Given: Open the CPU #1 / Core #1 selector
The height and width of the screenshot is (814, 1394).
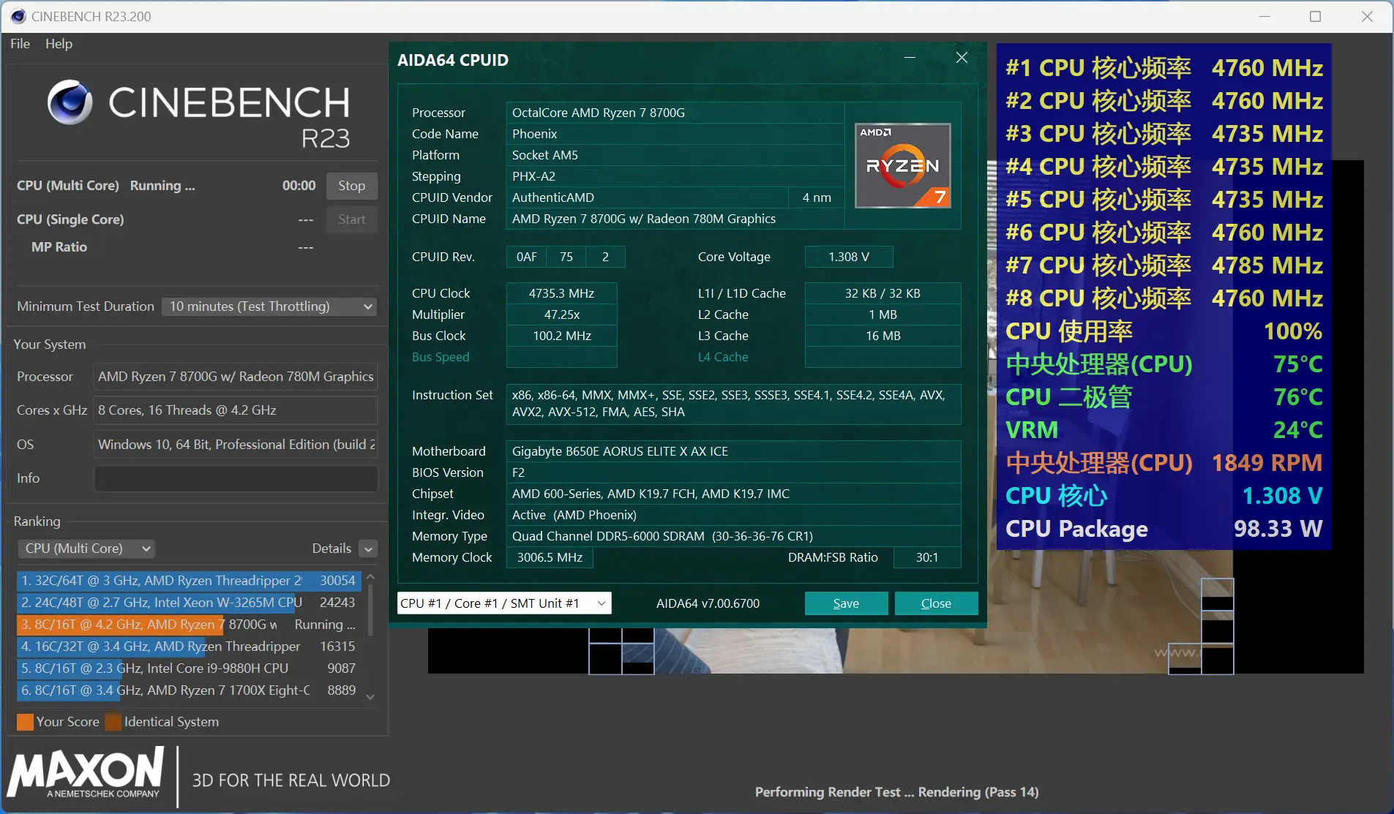Looking at the screenshot, I should pyautogui.click(x=503, y=603).
